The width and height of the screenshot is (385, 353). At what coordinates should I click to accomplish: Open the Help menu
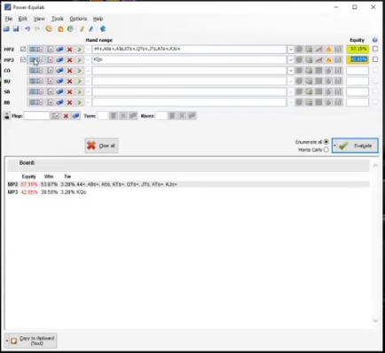(98, 19)
